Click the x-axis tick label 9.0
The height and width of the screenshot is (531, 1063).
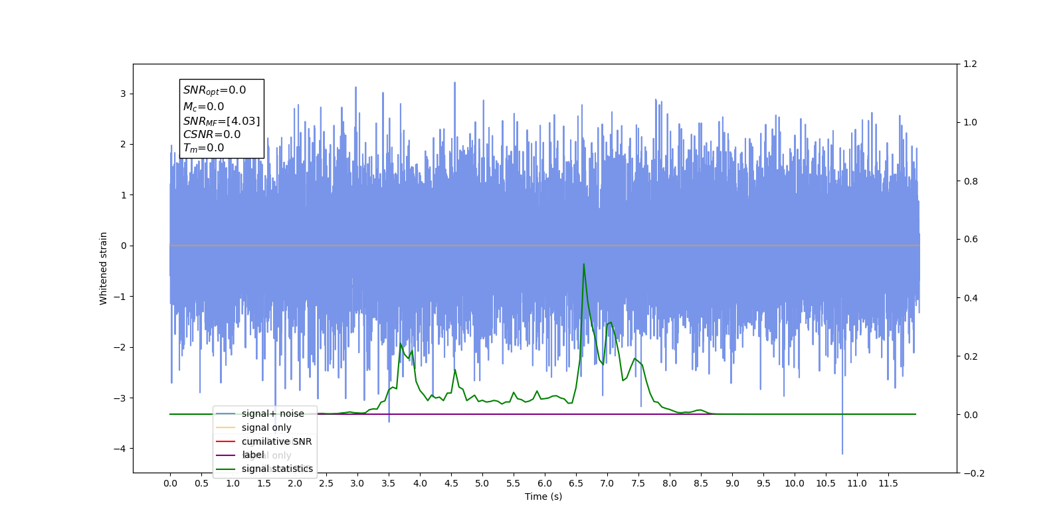point(732,483)
